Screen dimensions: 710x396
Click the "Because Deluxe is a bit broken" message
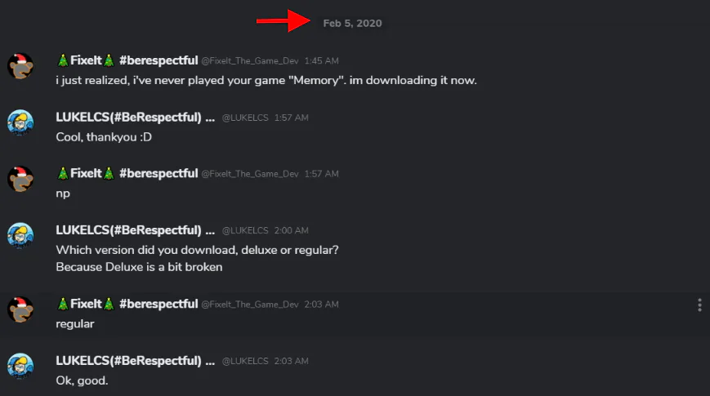(x=139, y=267)
